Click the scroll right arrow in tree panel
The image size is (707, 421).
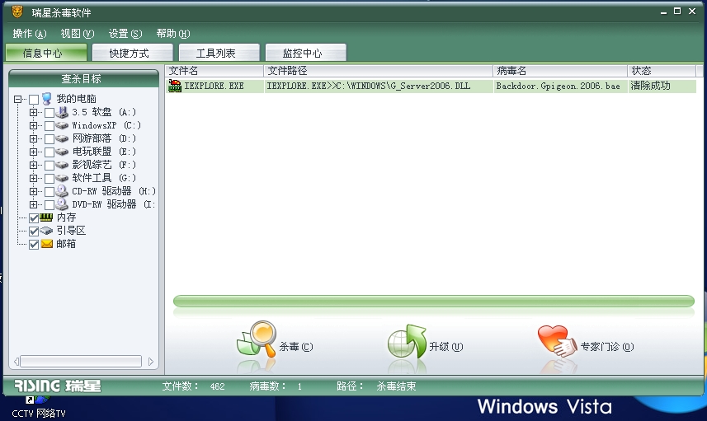coord(151,362)
